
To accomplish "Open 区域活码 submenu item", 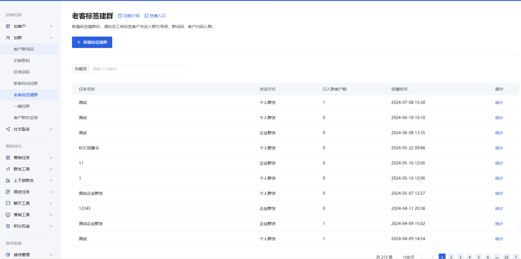I will tap(29, 72).
